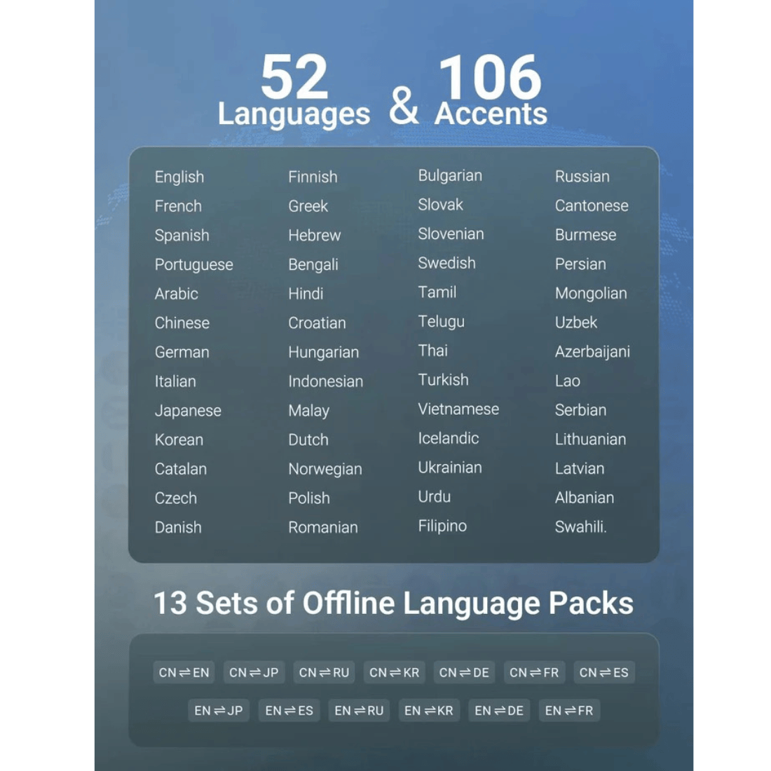Click the English language entry
771x771 pixels.
click(x=179, y=177)
